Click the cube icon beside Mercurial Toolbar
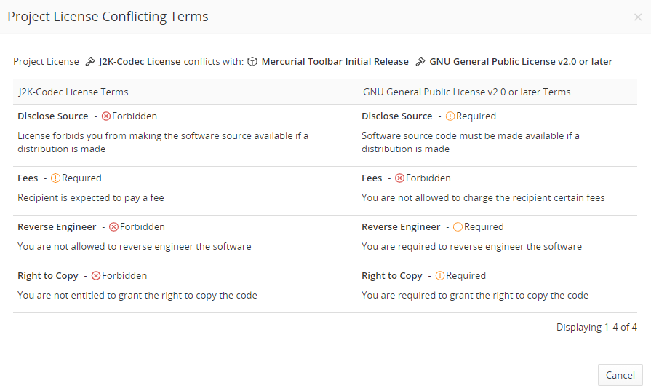 click(252, 62)
